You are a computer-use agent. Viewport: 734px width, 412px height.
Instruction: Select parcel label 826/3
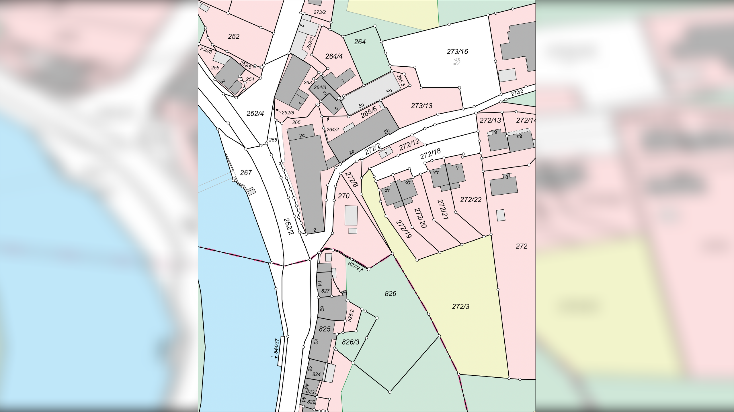tap(350, 342)
